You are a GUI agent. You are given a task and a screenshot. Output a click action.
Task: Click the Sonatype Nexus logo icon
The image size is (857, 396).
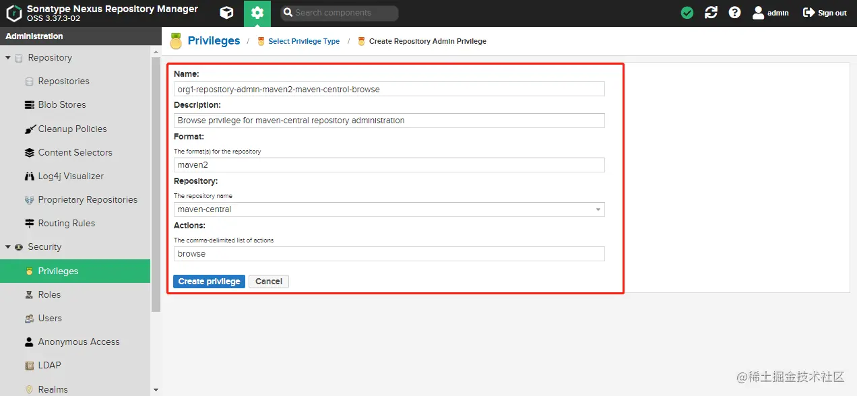[x=13, y=13]
